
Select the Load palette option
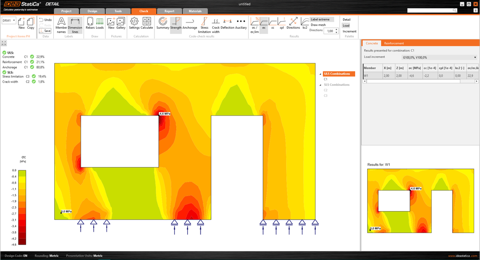(x=346, y=25)
